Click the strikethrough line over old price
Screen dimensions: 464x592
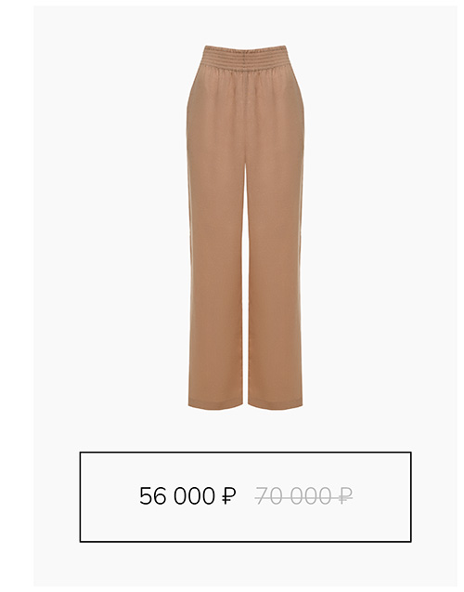[303, 497]
